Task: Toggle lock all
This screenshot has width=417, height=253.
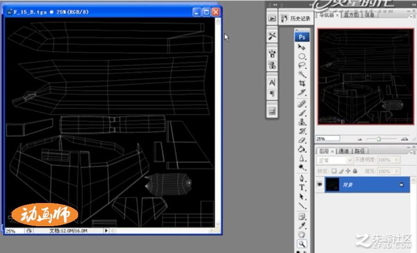Action: 355,171
